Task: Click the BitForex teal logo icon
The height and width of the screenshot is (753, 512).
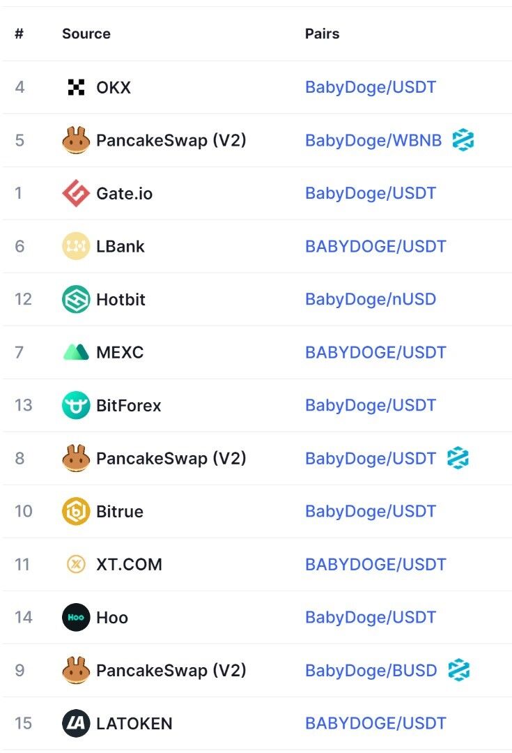Action: tap(76, 405)
